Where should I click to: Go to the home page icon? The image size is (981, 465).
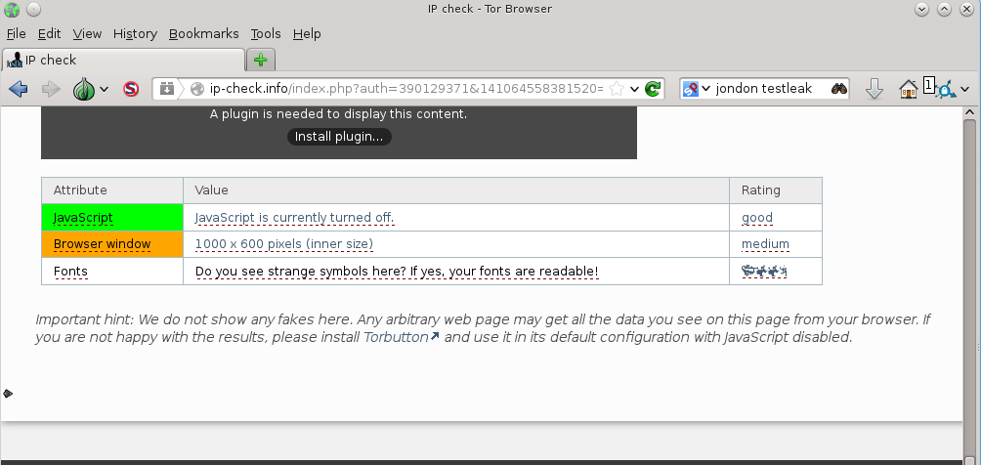click(908, 89)
